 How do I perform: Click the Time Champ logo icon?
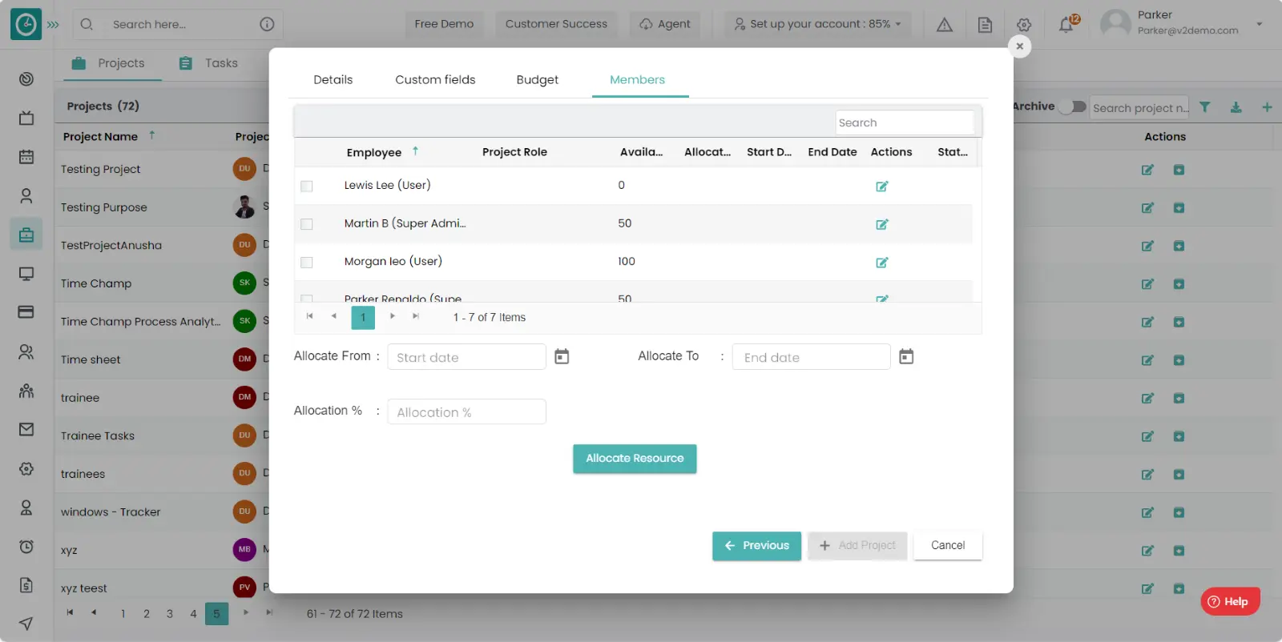[x=26, y=24]
